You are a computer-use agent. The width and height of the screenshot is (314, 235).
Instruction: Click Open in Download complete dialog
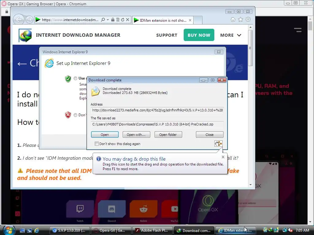105,135
